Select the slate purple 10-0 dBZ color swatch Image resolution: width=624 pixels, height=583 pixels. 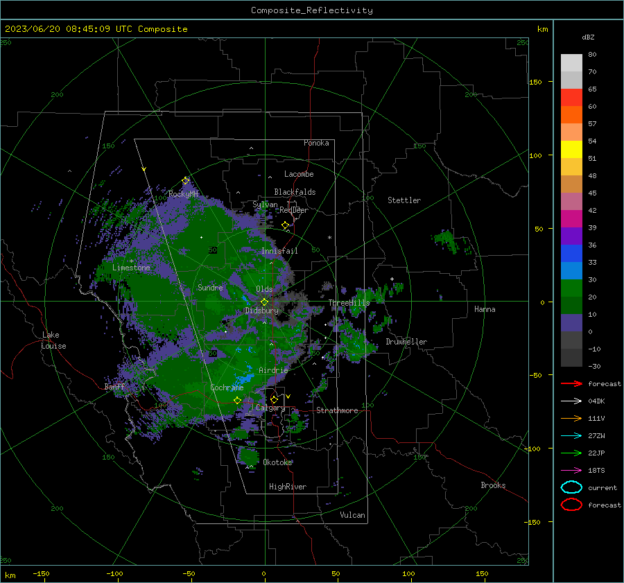(x=571, y=323)
